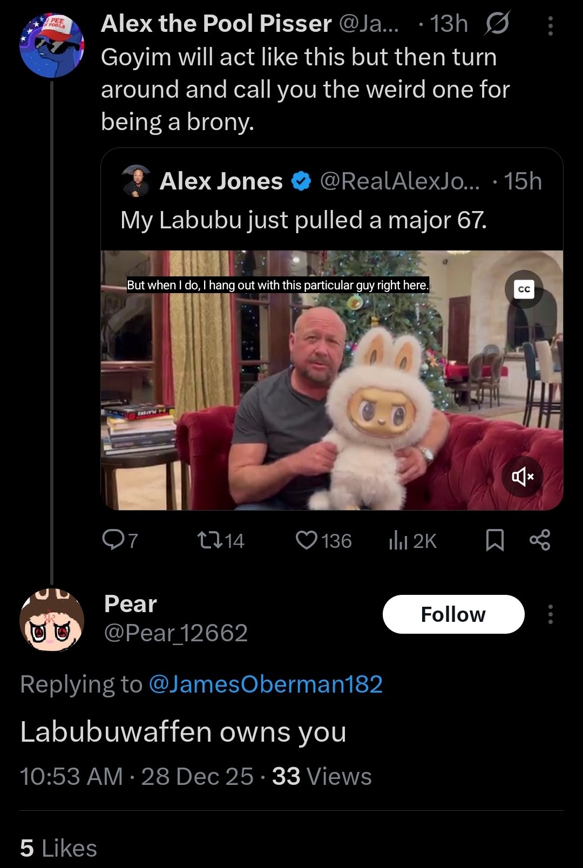Tap the share icon
The width and height of the screenshot is (583, 868).
click(x=540, y=540)
